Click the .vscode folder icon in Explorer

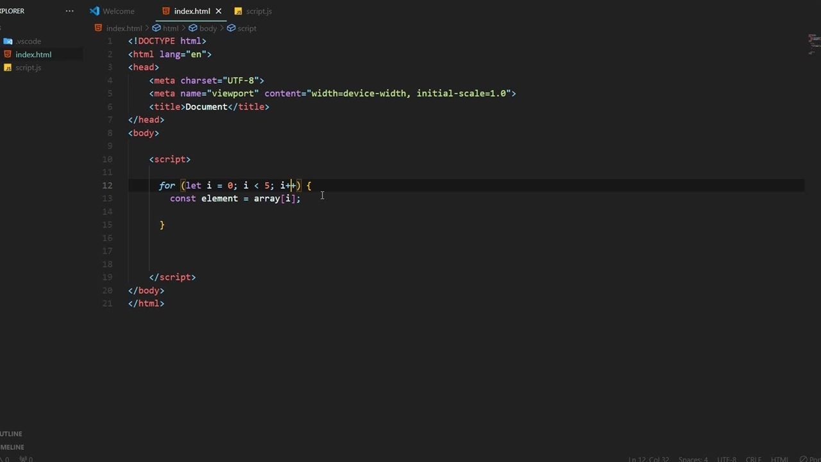coord(8,41)
